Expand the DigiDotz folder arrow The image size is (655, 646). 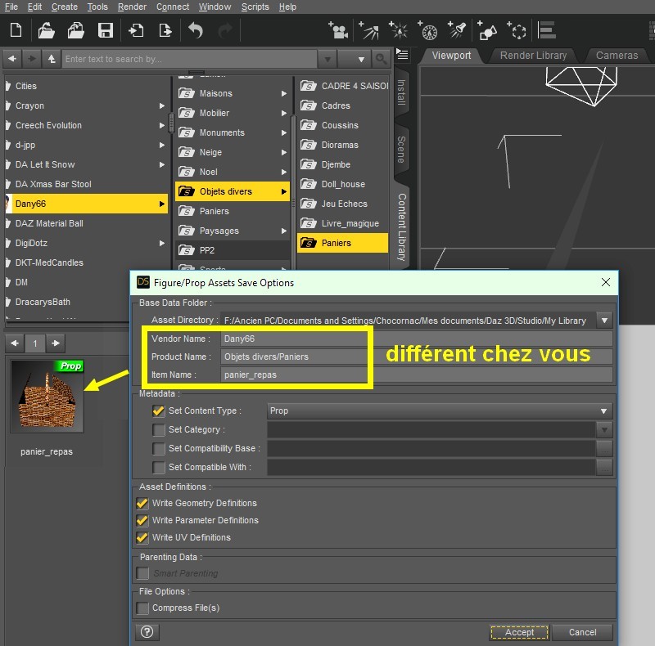pos(161,244)
